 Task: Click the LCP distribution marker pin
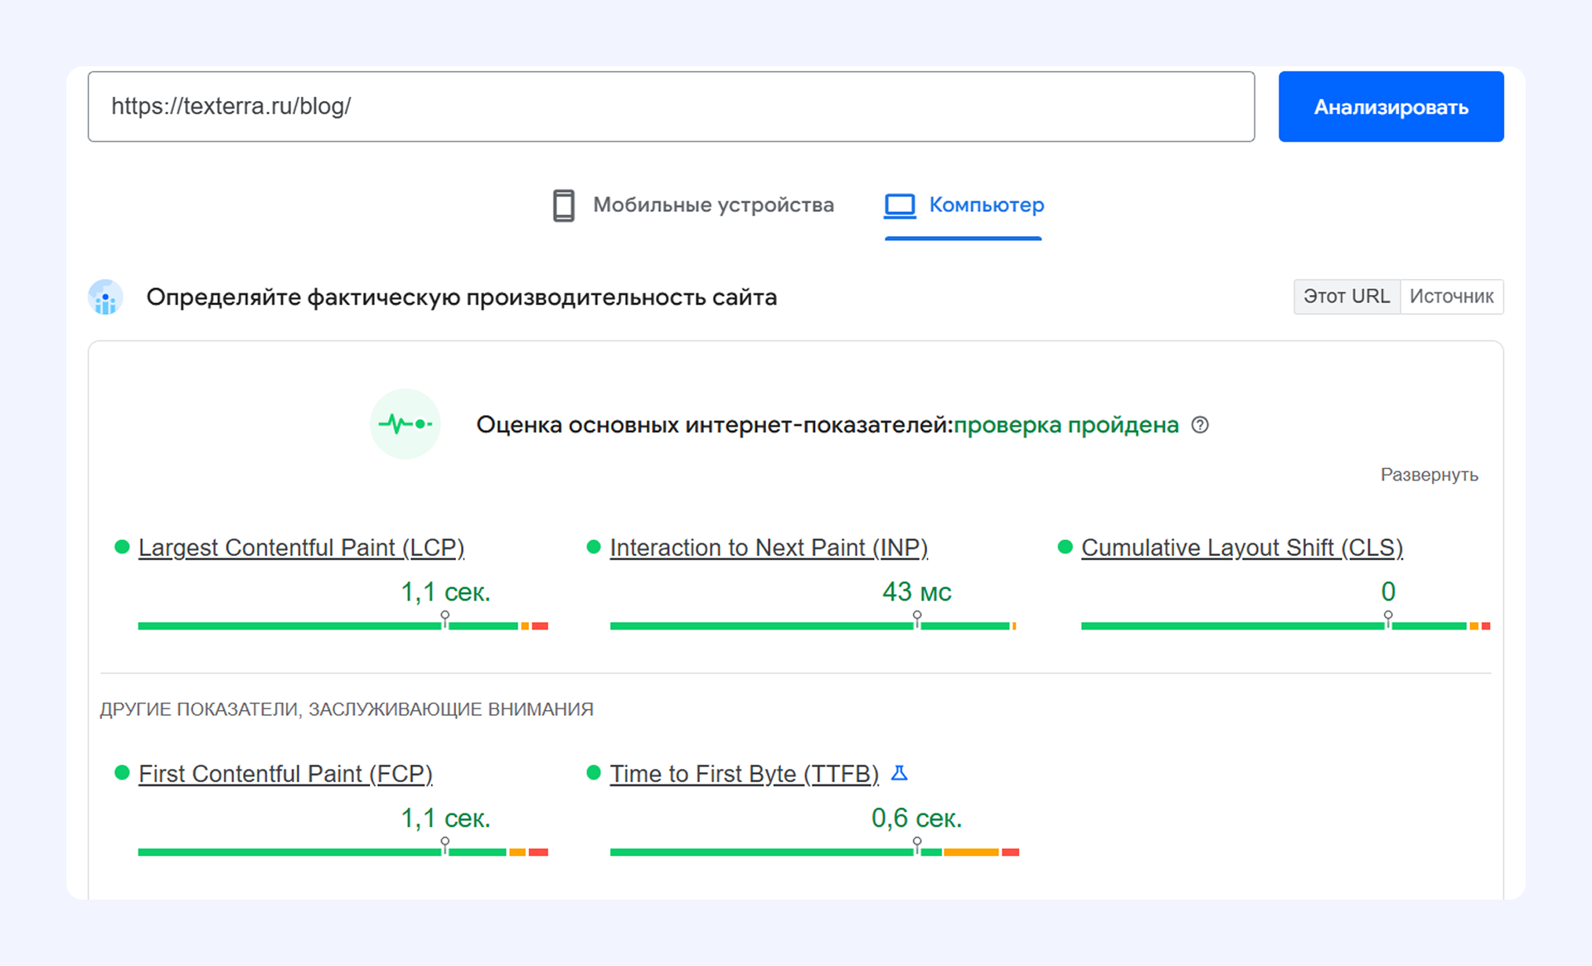click(445, 618)
